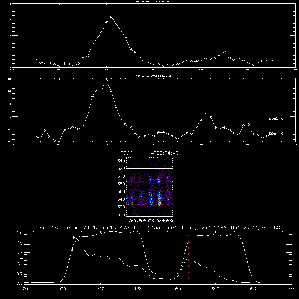The height and width of the screenshot is (299, 299).
Task: Click the 'max2 4.133' value
Action: click(x=179, y=228)
